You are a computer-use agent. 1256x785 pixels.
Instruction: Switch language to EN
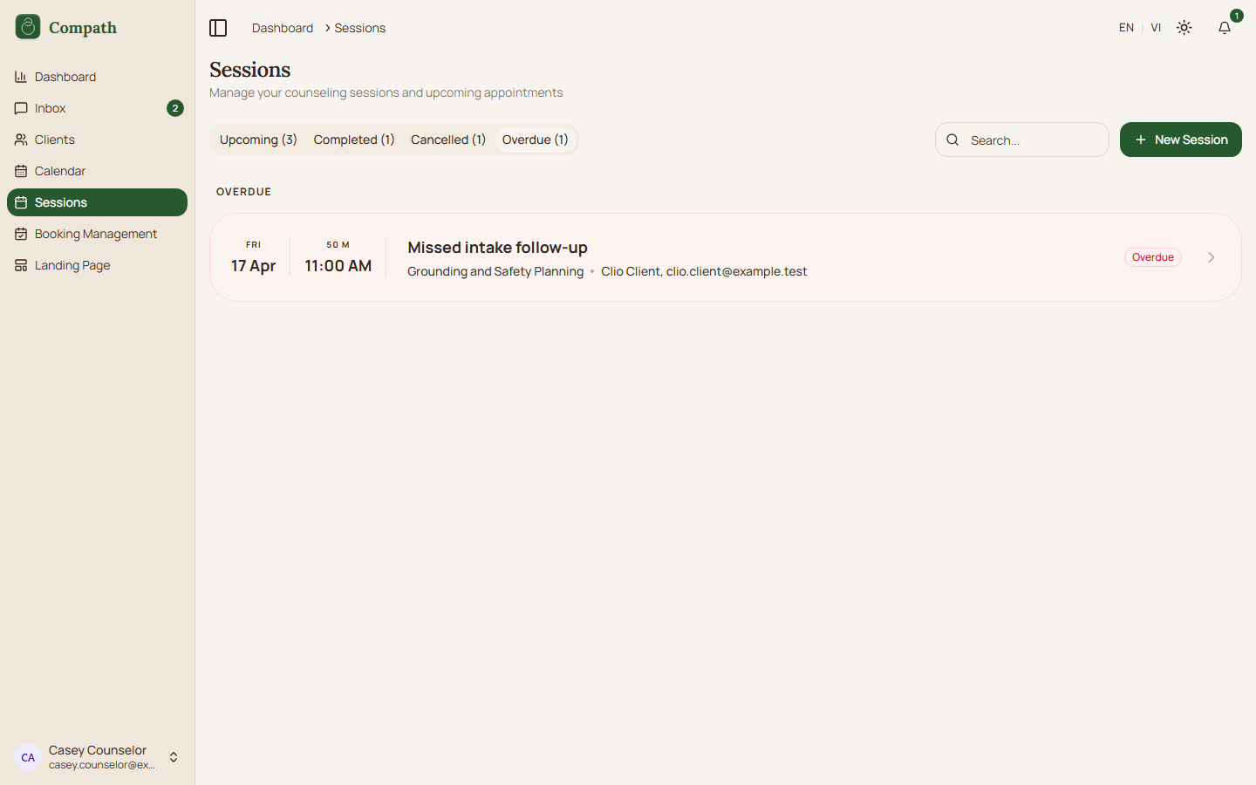click(1126, 28)
